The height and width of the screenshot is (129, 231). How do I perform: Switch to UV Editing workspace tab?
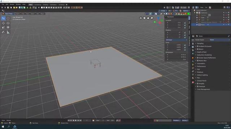38,5
